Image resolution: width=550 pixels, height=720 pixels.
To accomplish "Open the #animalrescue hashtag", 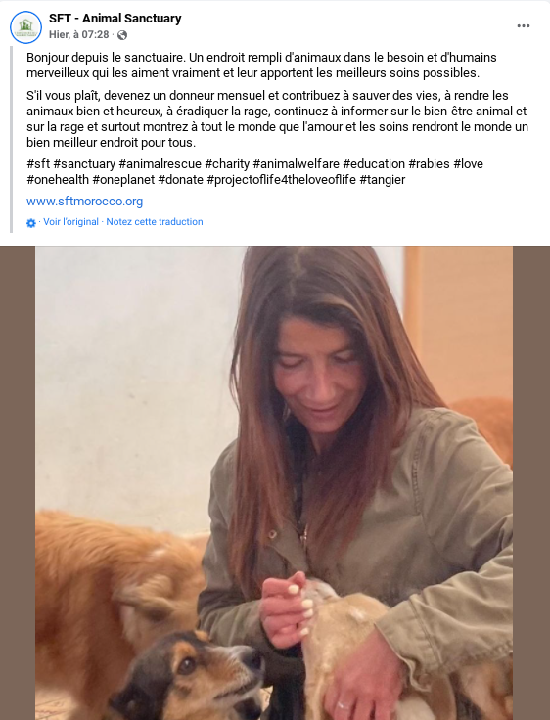I will (160, 164).
